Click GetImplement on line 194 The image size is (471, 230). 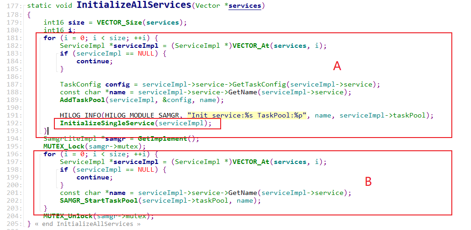(x=163, y=138)
